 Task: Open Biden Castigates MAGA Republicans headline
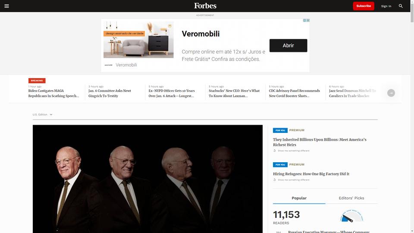(53, 93)
